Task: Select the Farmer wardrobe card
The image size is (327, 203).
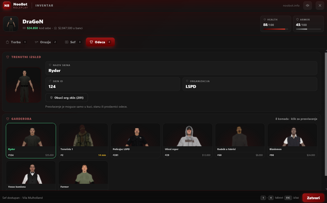Action: tap(83, 176)
